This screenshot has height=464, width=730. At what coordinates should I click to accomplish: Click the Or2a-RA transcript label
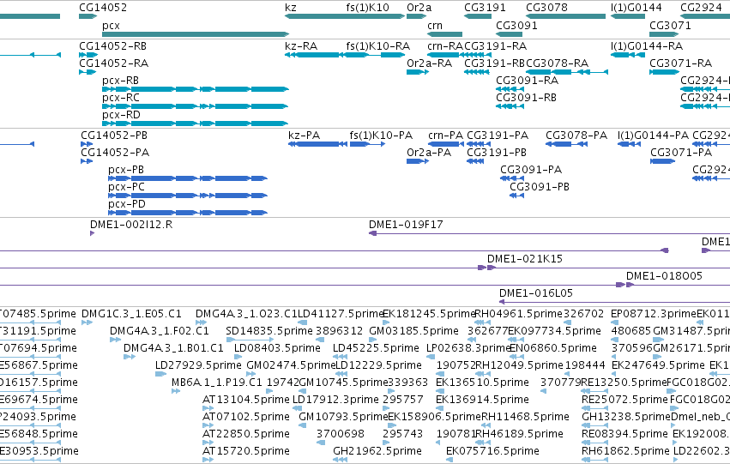point(429,63)
